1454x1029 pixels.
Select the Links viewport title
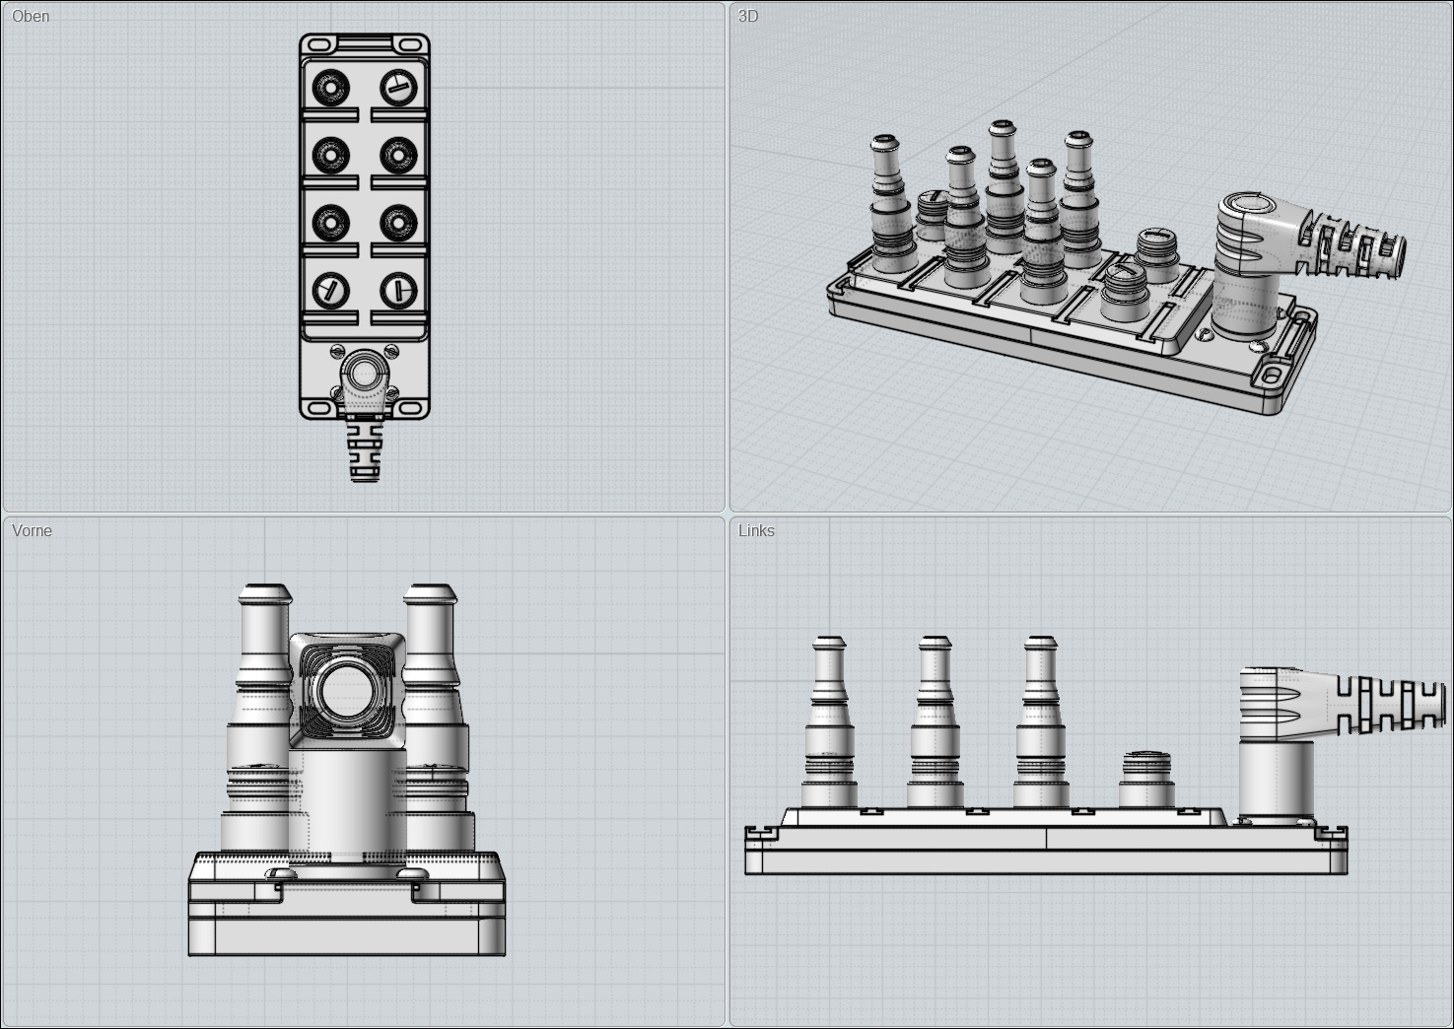point(756,530)
